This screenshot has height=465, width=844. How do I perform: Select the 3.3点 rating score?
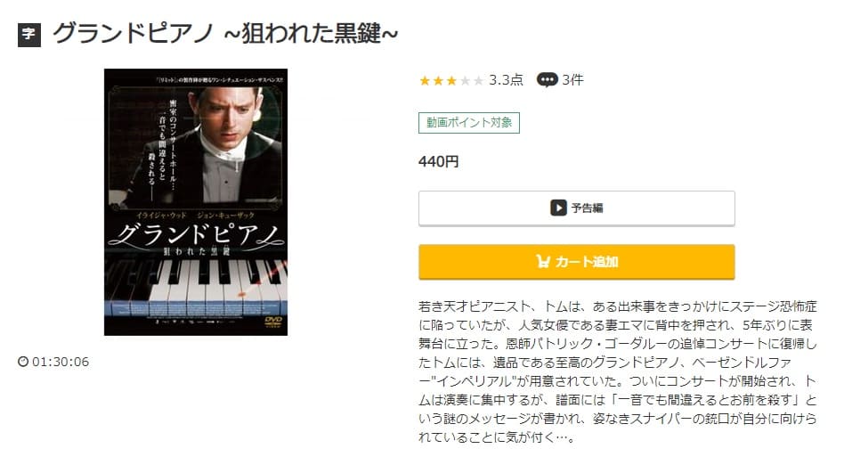[506, 80]
